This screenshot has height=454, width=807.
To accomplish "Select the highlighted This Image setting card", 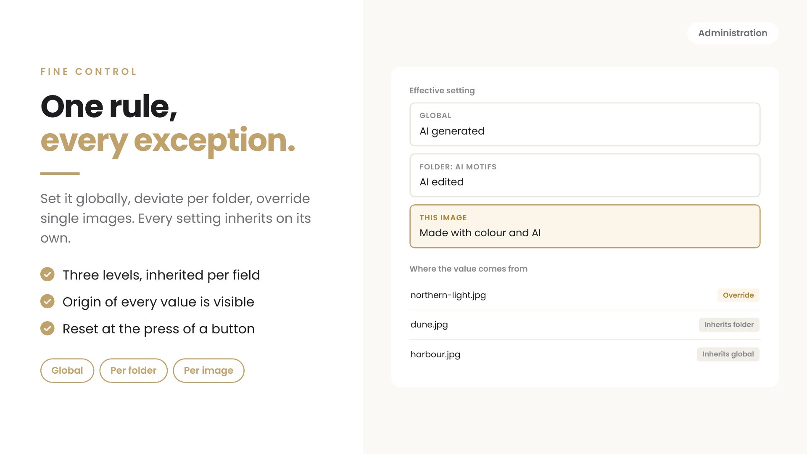I will (585, 226).
